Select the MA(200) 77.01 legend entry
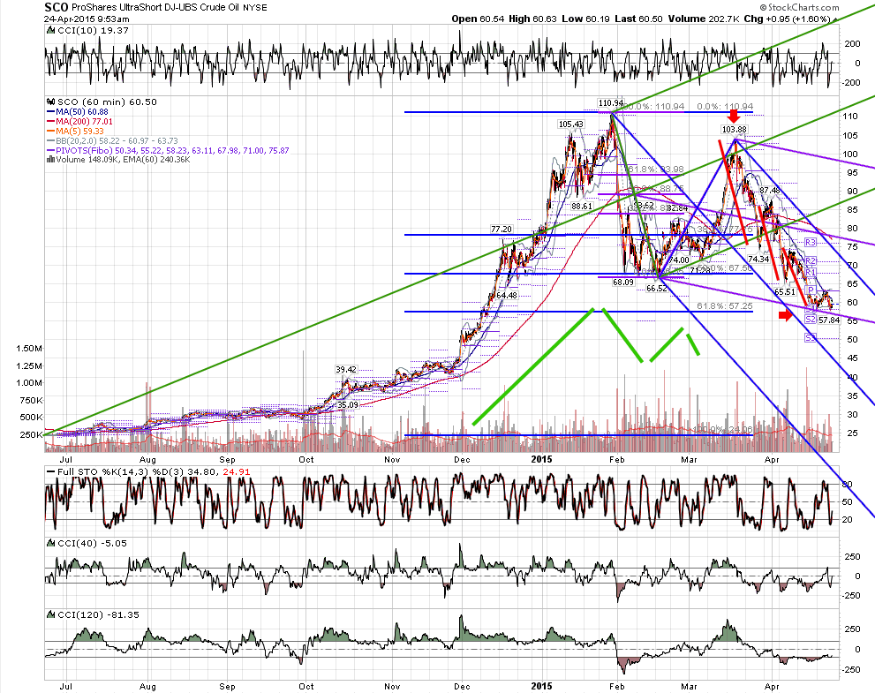The height and width of the screenshot is (693, 875). (x=79, y=121)
